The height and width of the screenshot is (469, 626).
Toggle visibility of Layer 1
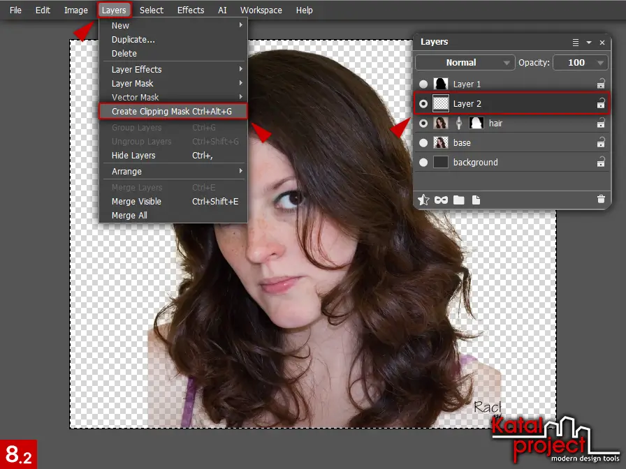(423, 84)
